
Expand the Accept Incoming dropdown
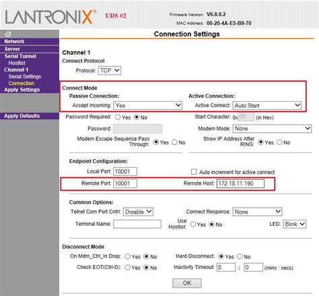(148, 105)
